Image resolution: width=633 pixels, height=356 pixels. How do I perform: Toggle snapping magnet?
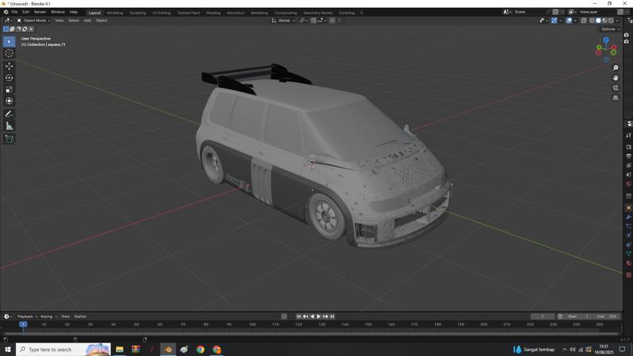tap(313, 21)
